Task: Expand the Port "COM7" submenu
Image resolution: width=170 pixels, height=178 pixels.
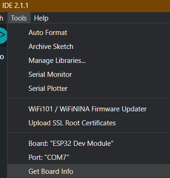Action: pos(89,157)
